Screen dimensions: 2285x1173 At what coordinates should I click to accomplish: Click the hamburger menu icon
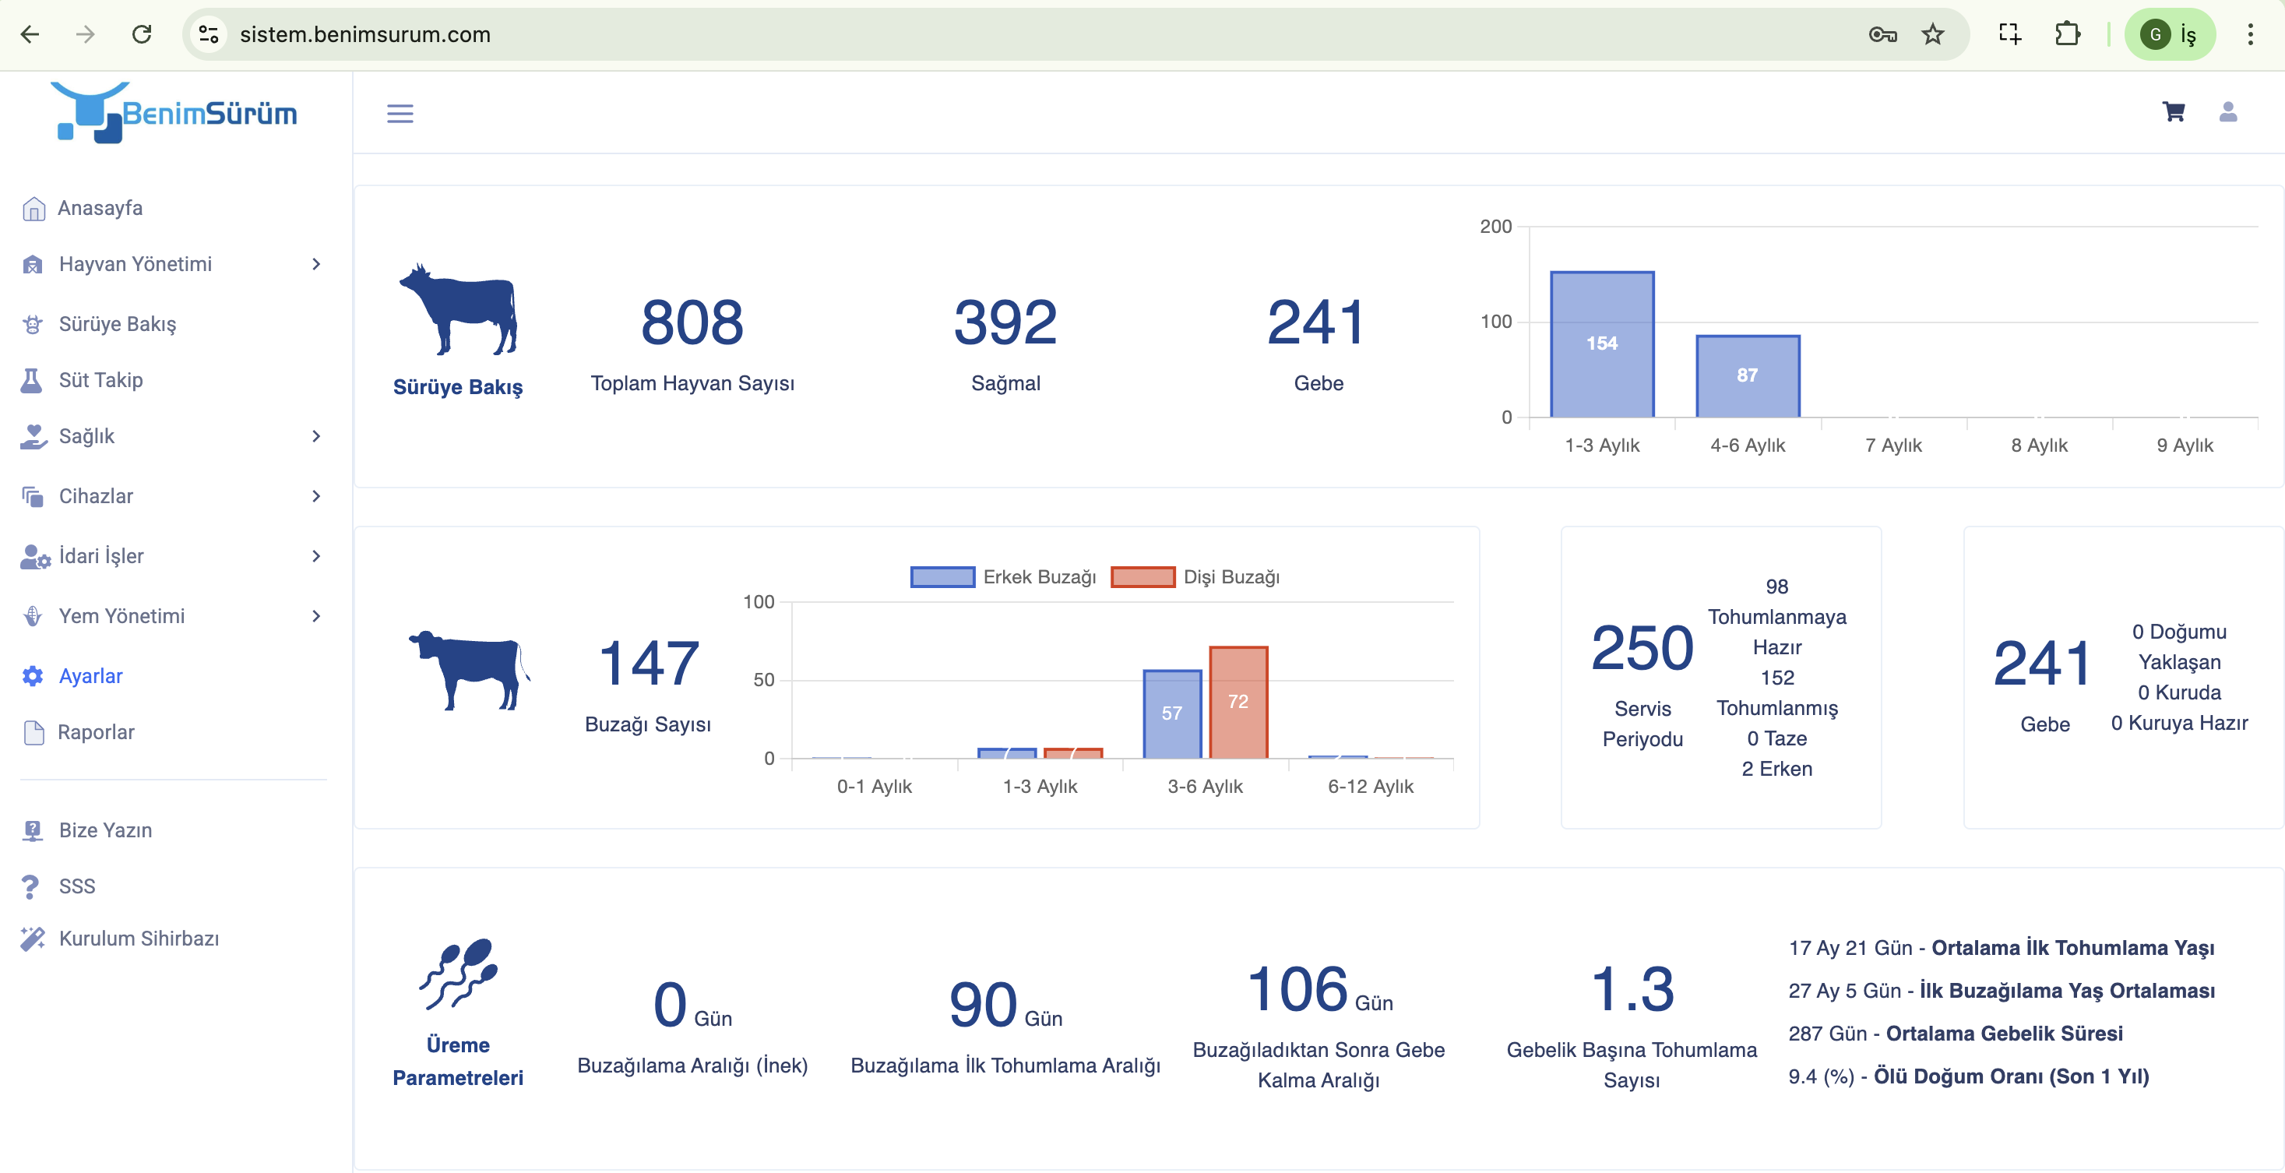(400, 114)
